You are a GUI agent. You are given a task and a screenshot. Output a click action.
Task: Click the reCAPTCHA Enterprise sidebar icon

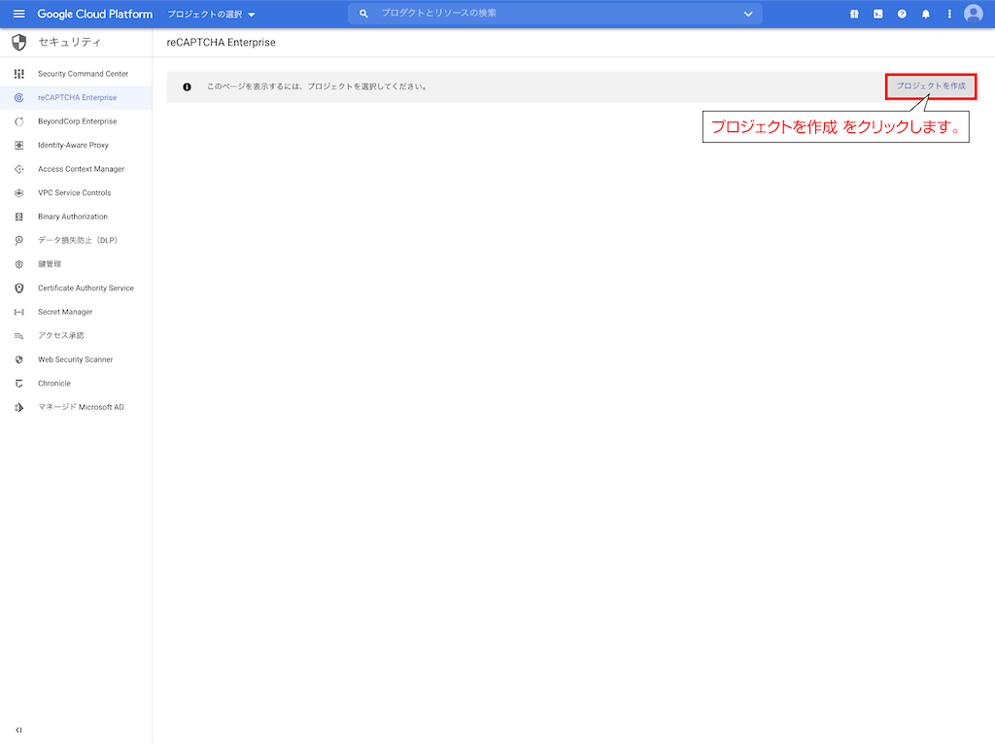19,98
